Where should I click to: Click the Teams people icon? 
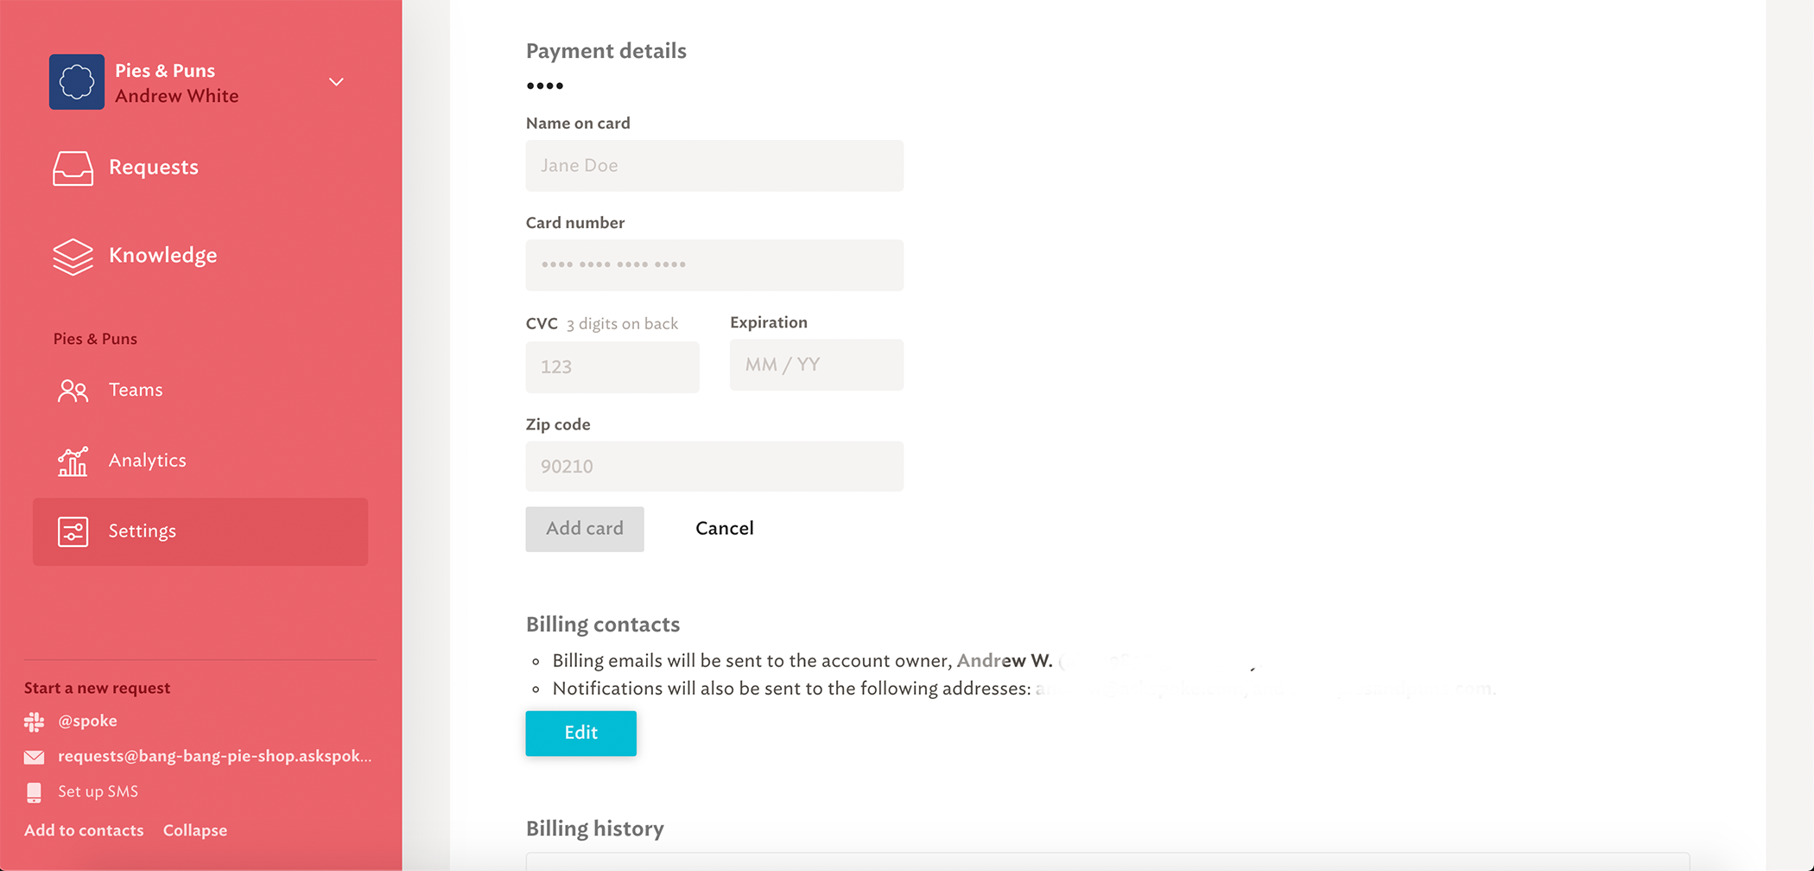73,391
